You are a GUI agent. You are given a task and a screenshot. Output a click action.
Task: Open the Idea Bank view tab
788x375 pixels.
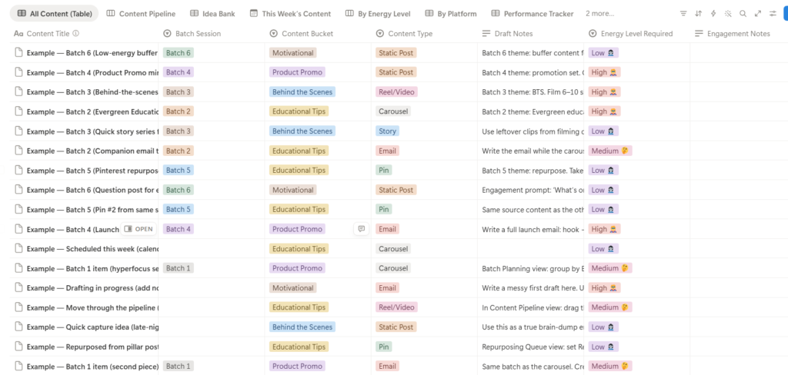(x=212, y=14)
